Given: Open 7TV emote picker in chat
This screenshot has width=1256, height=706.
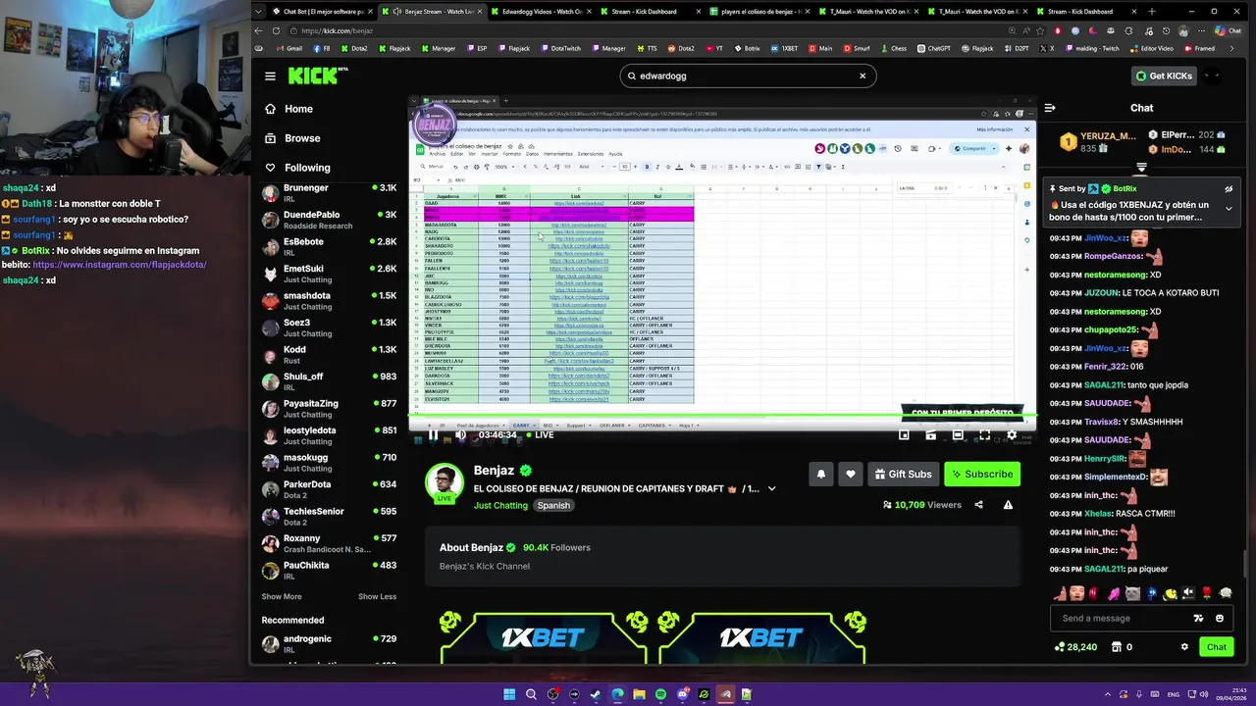Looking at the screenshot, I should [x=1198, y=619].
